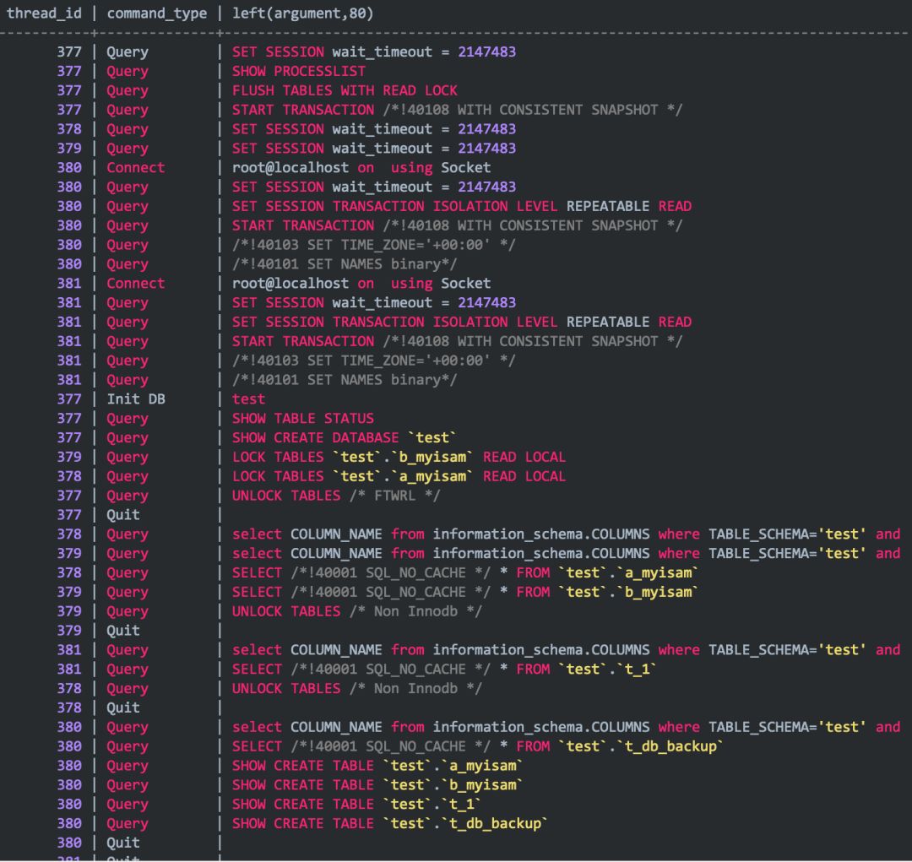Click the Quit command for thread 379
Image resolution: width=912 pixels, height=862 pixels.
123,631
